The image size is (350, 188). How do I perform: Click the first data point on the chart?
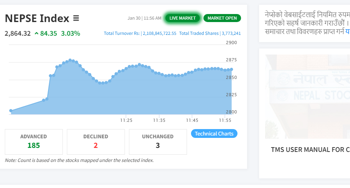pyautogui.click(x=11, y=111)
